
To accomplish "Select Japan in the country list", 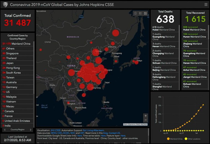I will click(17, 63).
